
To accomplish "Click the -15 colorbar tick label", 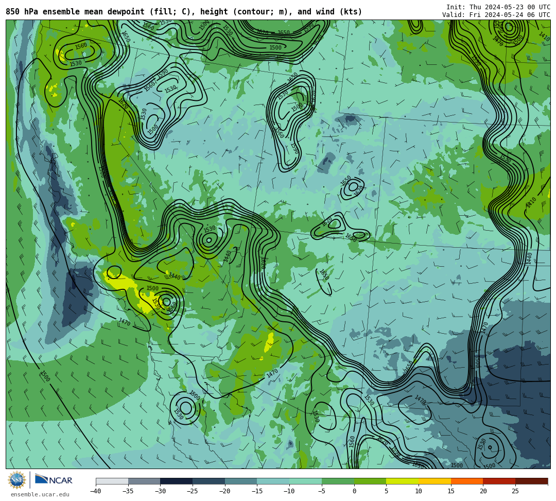I will coord(257,491).
